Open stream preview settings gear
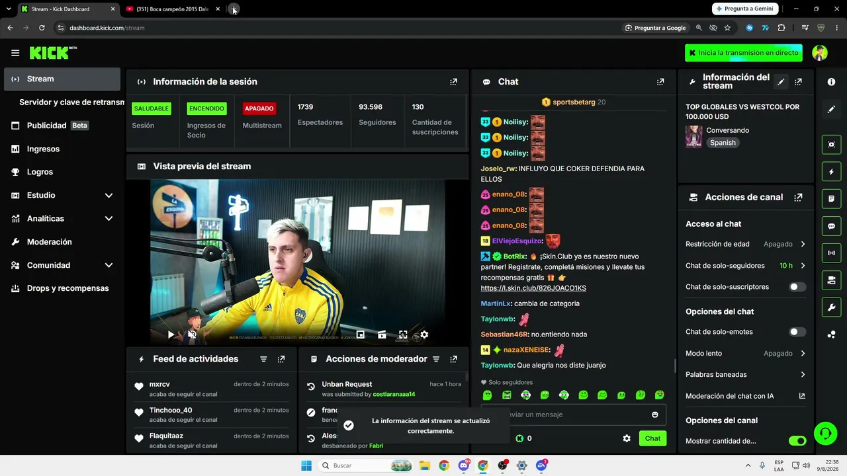Screen dimensions: 847x476 424,335
